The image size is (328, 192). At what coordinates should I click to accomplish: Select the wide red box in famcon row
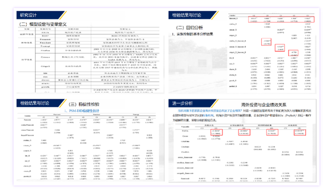281,19
